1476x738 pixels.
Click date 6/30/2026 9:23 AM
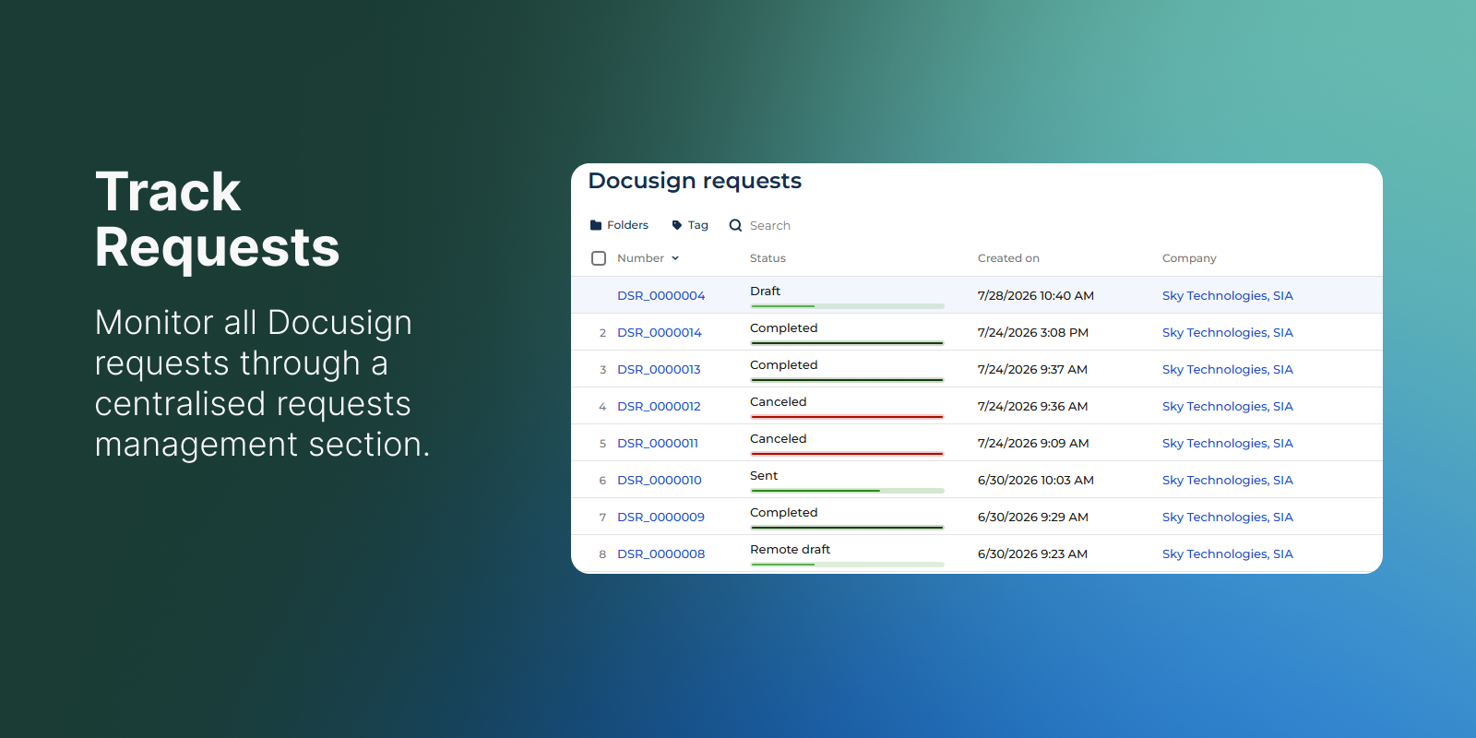[1032, 554]
